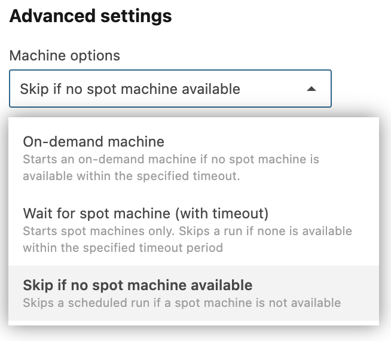The image size is (391, 341).
Task: Select the On-demand machine option
Action: click(x=194, y=158)
